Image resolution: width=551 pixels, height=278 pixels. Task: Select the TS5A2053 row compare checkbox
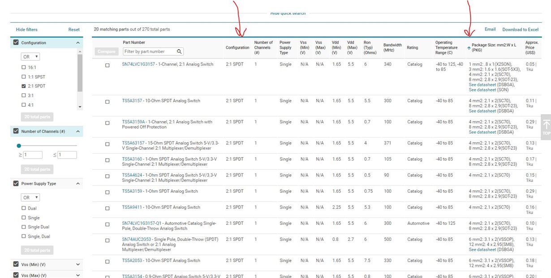107,261
